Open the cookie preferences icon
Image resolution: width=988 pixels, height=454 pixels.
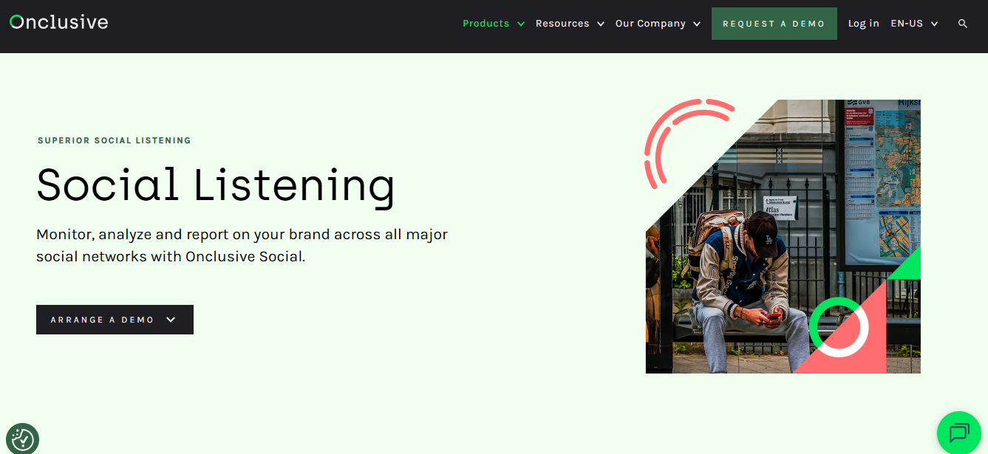tap(22, 439)
